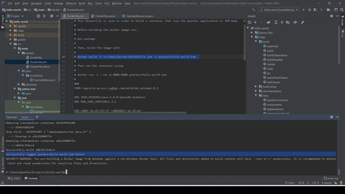The image size is (345, 194).
Task: Click the green Run button in toolbar
Action: click(x=303, y=10)
